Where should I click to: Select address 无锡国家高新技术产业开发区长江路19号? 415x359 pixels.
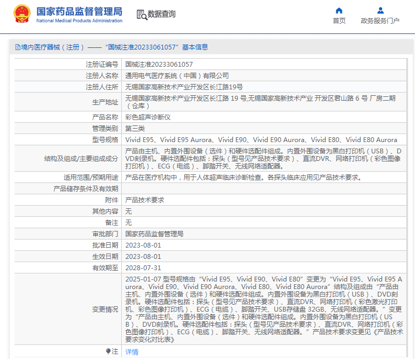tap(184, 87)
